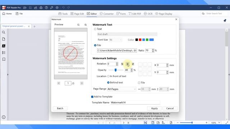Adjust the X offset stepper
The width and height of the screenshot is (230, 129).
pyautogui.click(x=167, y=65)
